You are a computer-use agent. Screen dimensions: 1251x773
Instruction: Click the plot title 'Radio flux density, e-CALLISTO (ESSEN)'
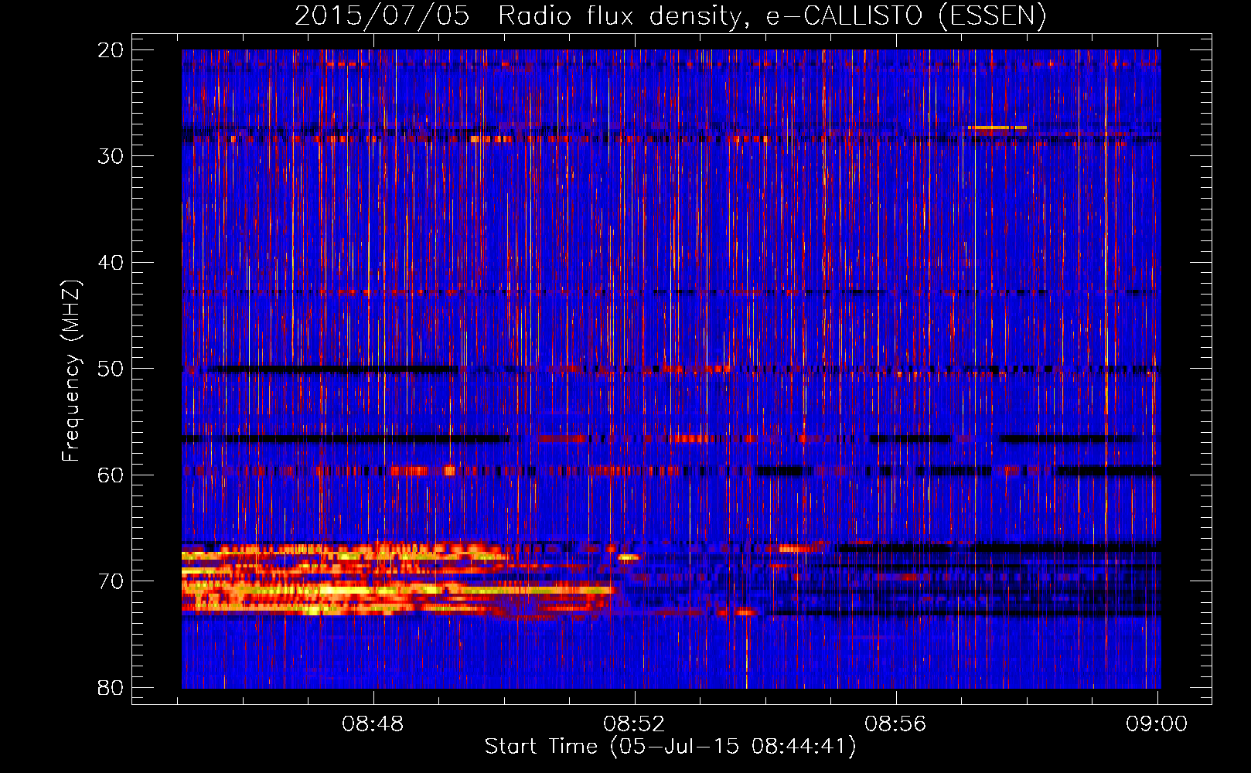click(x=772, y=16)
